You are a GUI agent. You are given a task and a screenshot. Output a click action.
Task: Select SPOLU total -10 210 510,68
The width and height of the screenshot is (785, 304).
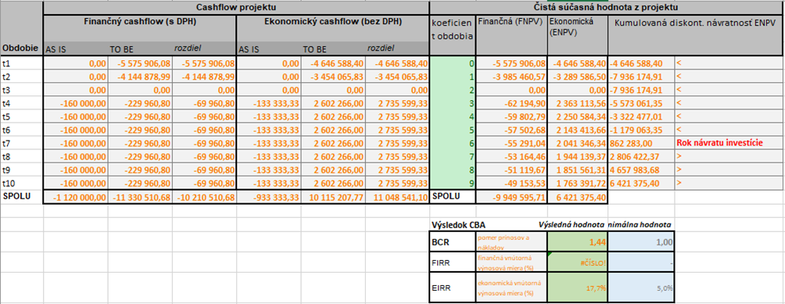click(204, 197)
